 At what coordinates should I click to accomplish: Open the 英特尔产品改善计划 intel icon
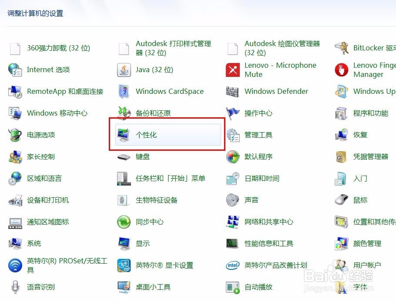pyautogui.click(x=233, y=265)
